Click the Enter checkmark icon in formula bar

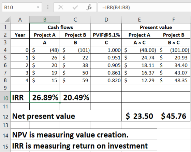pos(75,7)
